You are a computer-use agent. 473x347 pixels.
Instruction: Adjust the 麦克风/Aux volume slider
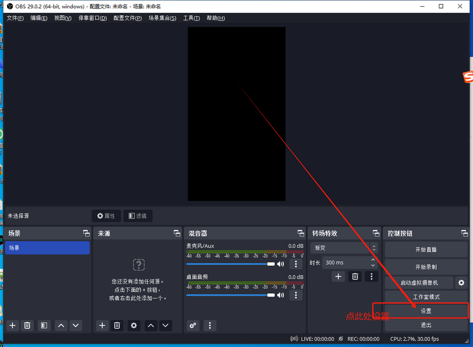click(x=230, y=264)
